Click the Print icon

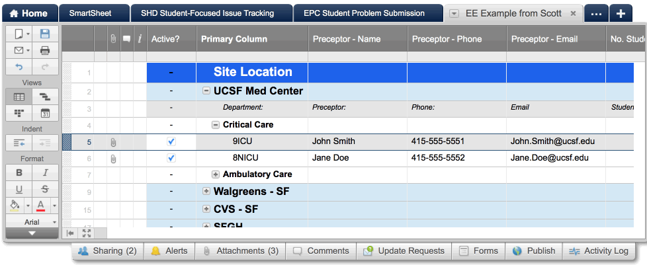[x=45, y=50]
